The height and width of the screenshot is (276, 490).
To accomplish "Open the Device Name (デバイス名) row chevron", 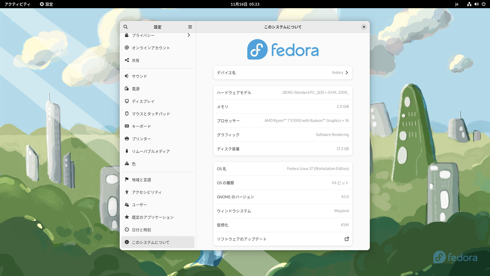I will (347, 73).
